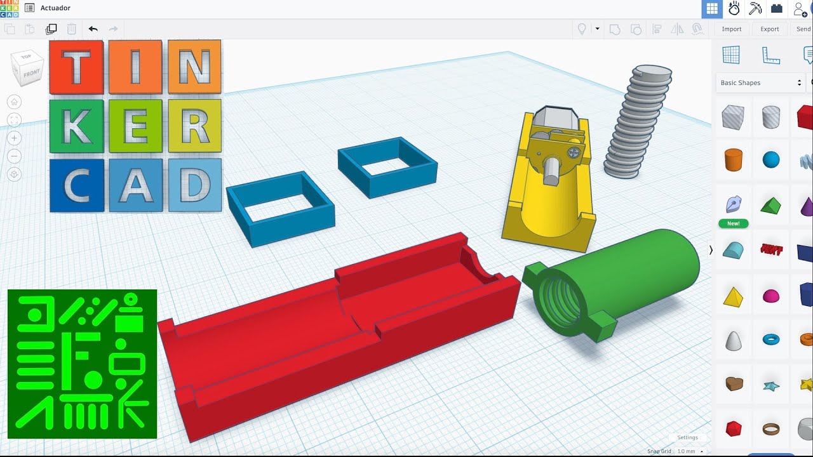Select the Mirror tool
The height and width of the screenshot is (457, 813).
pos(677,29)
